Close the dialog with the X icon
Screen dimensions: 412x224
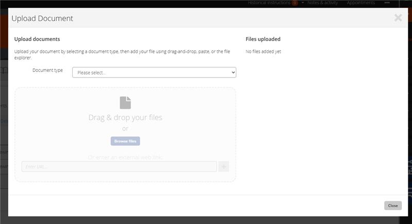tap(398, 18)
